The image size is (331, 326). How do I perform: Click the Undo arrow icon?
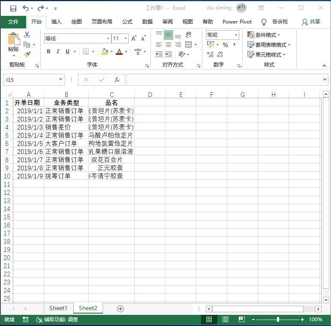point(26,8)
